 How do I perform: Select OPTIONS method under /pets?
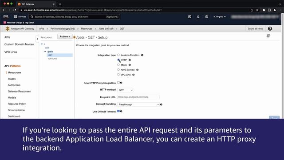click(x=53, y=59)
